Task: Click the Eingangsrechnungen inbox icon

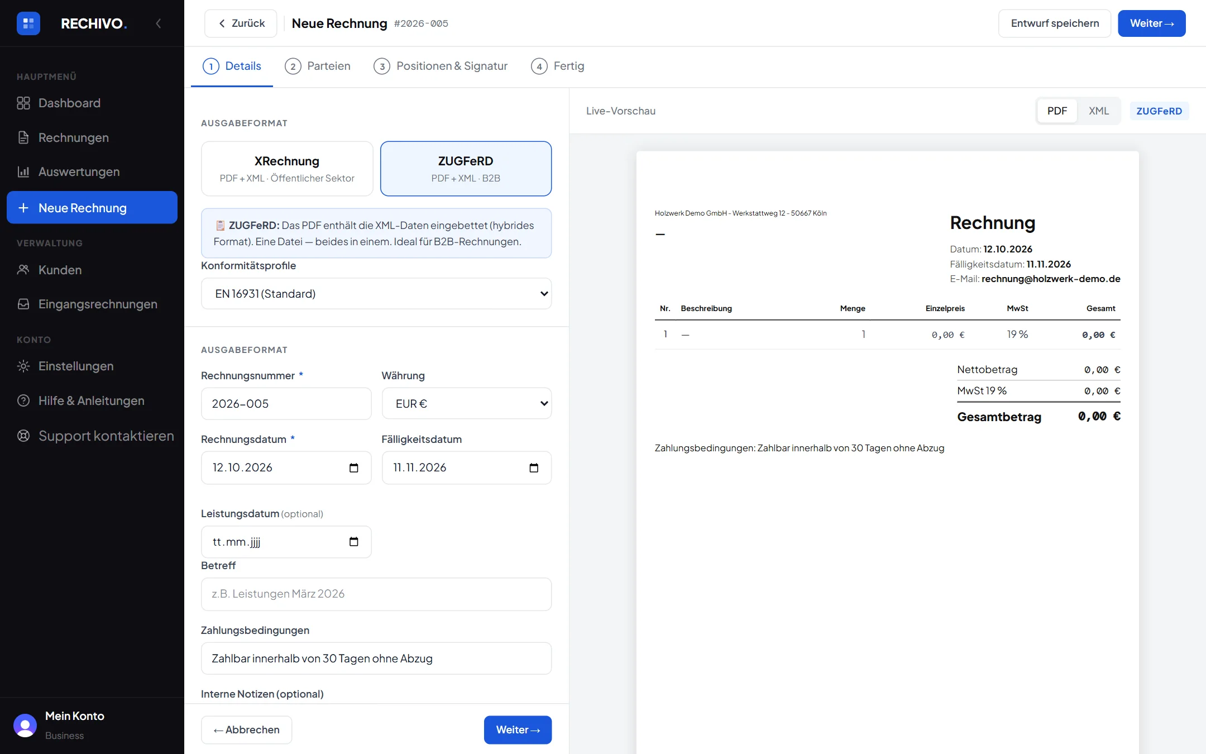Action: point(23,304)
